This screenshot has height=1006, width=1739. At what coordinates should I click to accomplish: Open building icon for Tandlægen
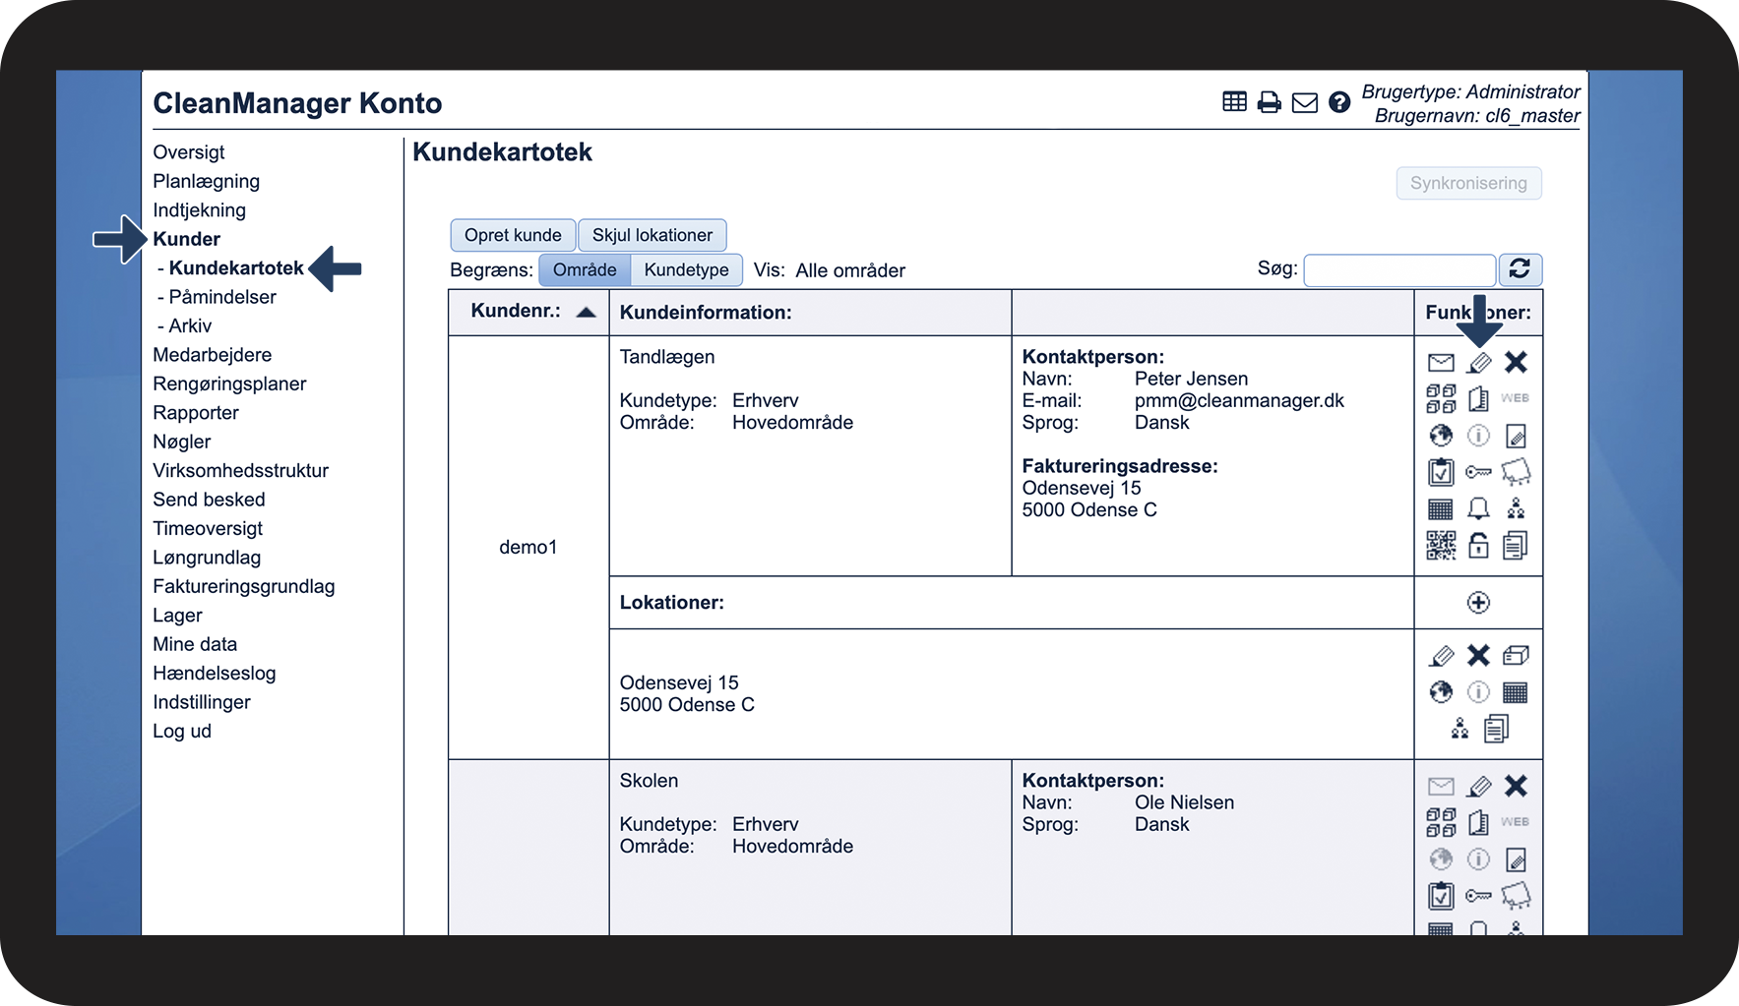1478,398
